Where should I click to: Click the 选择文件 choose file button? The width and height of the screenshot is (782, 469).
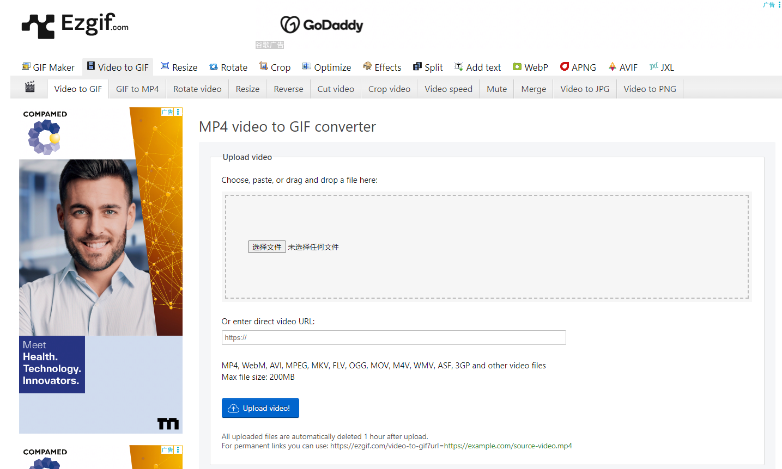(x=266, y=247)
